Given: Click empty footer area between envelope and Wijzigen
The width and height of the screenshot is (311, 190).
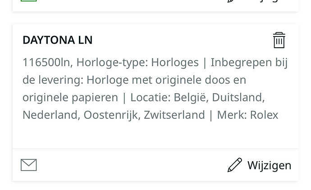Looking at the screenshot, I should click(x=132, y=165).
